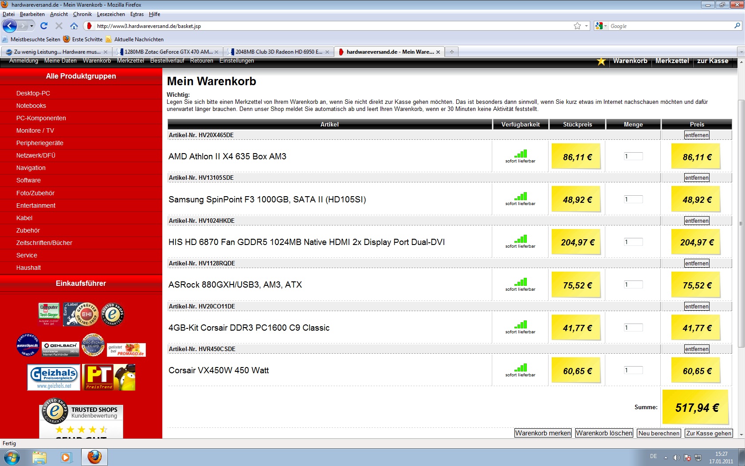
Task: Remove the AMD Athlon II X4 635 item
Action: pos(697,135)
